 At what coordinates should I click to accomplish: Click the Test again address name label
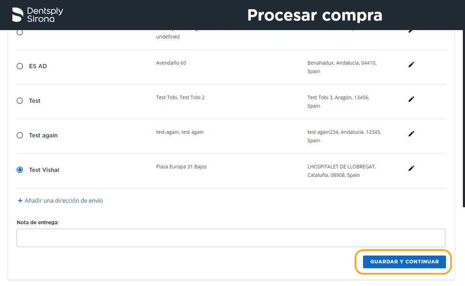43,135
